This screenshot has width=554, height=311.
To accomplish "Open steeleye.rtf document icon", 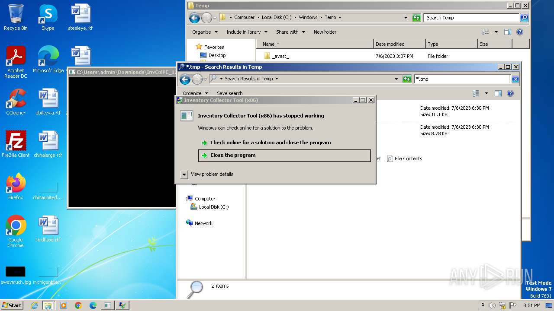I will pyautogui.click(x=81, y=18).
